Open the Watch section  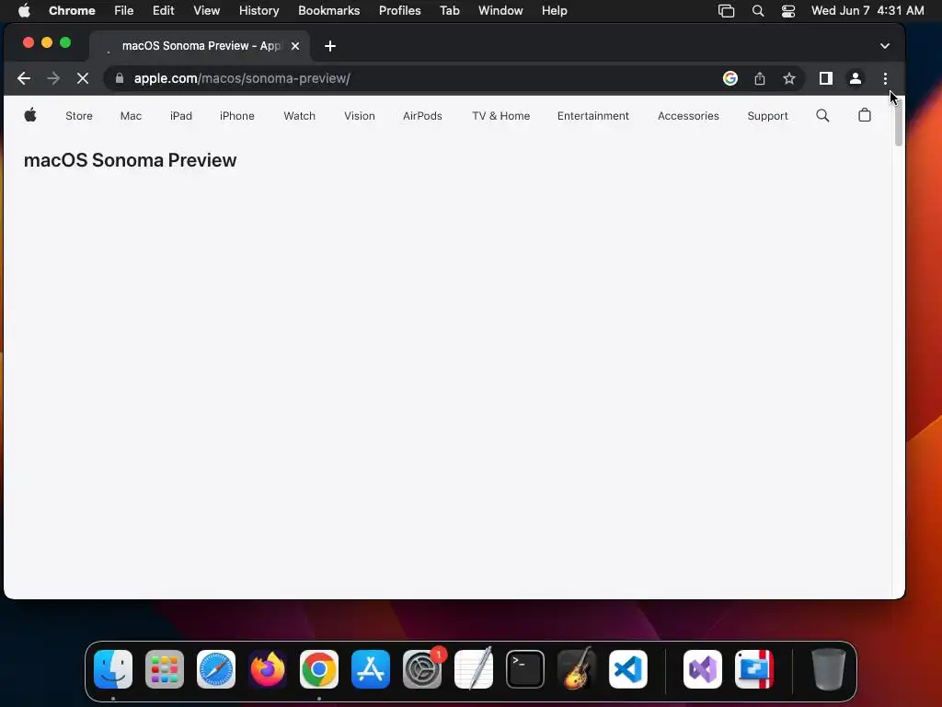(299, 116)
